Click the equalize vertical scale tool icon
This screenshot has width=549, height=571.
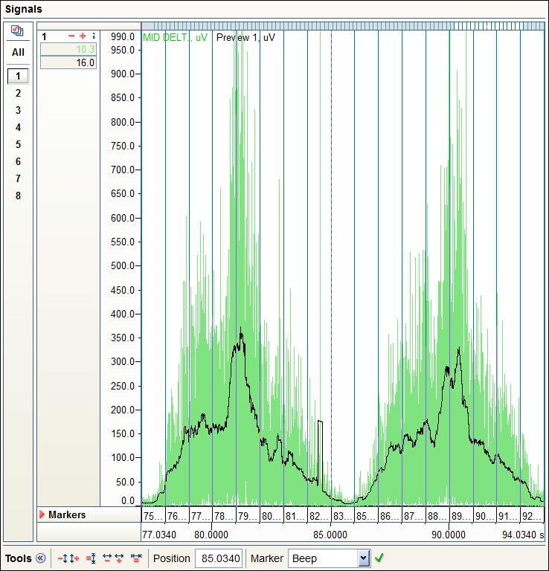click(x=91, y=558)
